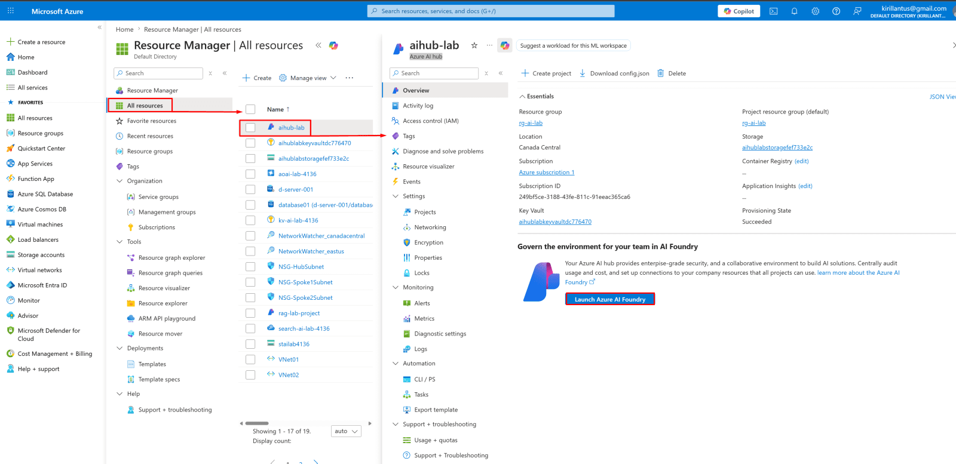Click the Delete trash icon

tap(660, 73)
